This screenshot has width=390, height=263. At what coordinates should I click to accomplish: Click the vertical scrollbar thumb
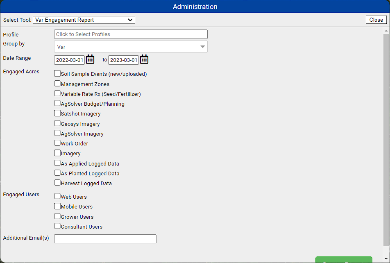coord(386,140)
